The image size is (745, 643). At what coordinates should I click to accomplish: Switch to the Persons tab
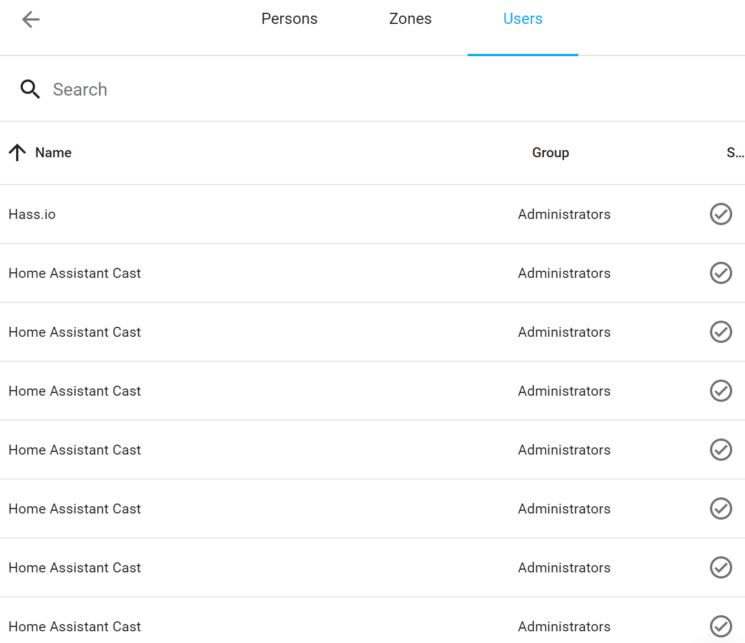pos(289,18)
